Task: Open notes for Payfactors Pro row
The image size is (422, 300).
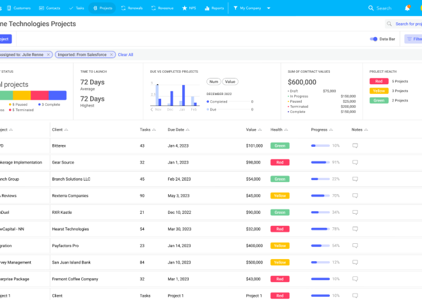Action: point(356,246)
